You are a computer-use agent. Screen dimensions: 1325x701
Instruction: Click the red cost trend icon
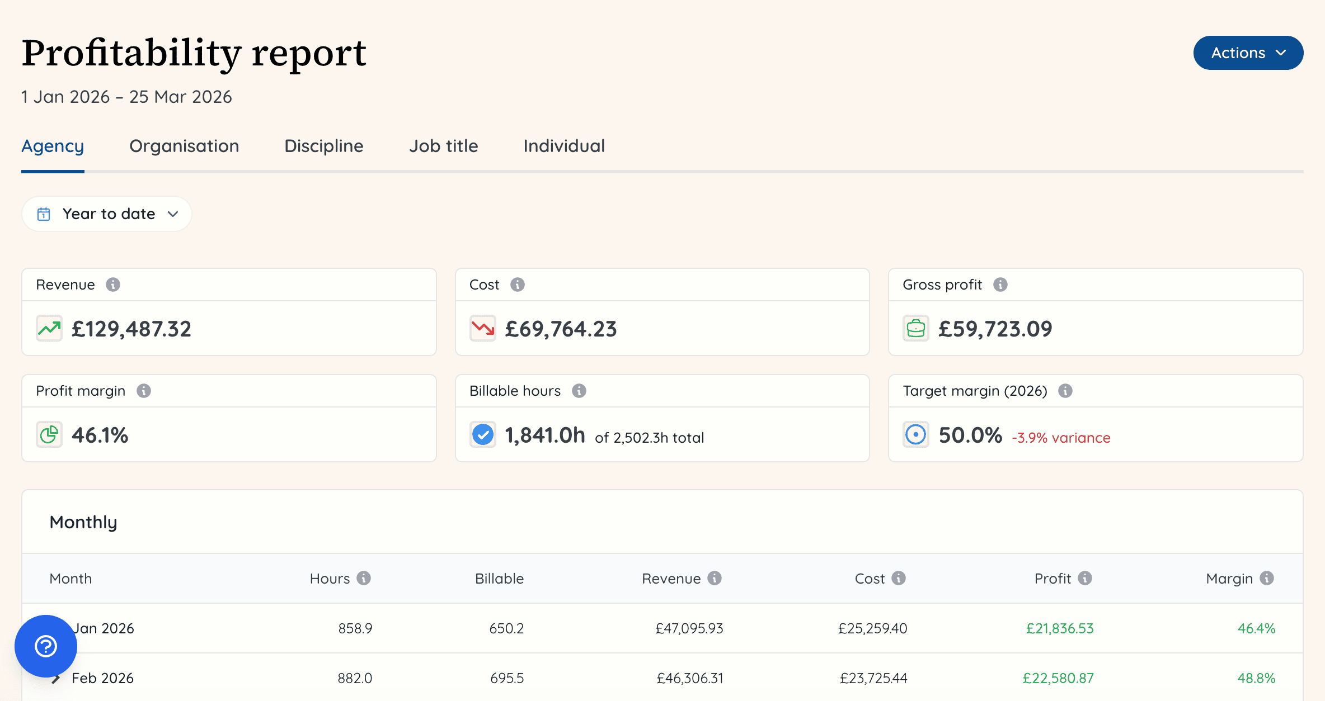(x=482, y=328)
